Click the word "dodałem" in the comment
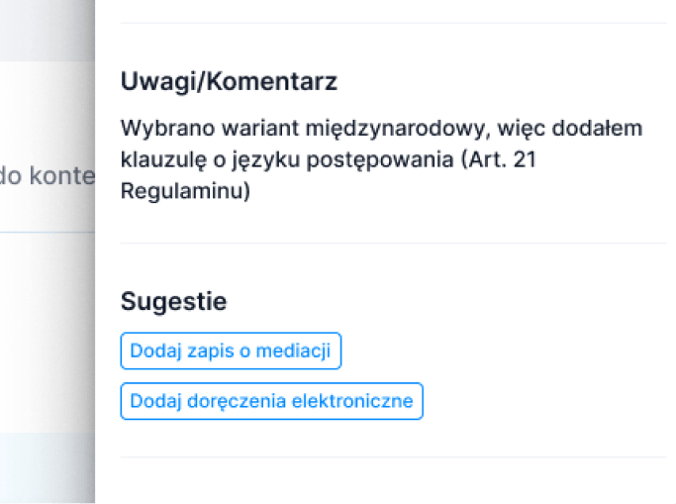This screenshot has height=504, width=676. (597, 128)
